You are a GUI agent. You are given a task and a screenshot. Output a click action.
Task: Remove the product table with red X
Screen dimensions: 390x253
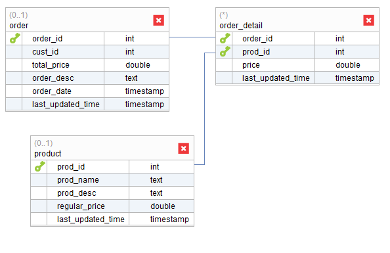184,149
